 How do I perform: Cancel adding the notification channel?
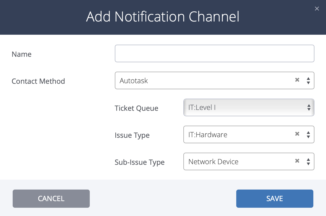point(51,198)
